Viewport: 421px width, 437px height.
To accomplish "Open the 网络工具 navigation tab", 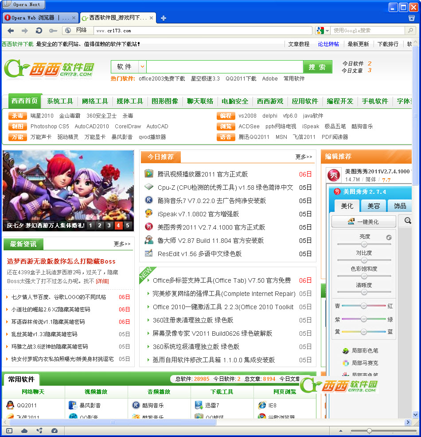I will pos(95,101).
